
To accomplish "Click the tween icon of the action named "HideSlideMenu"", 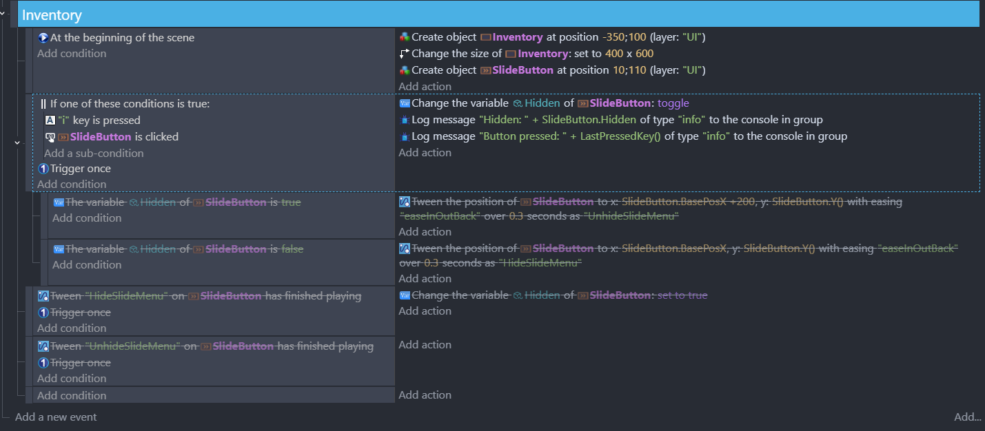I will point(405,249).
